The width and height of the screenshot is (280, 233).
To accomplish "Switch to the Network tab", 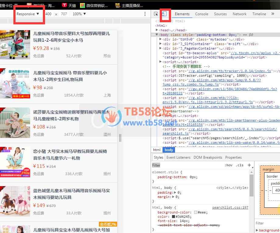I will 240,14.
